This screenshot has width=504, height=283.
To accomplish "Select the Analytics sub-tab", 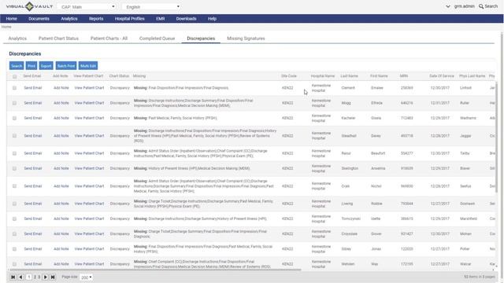I will click(17, 39).
